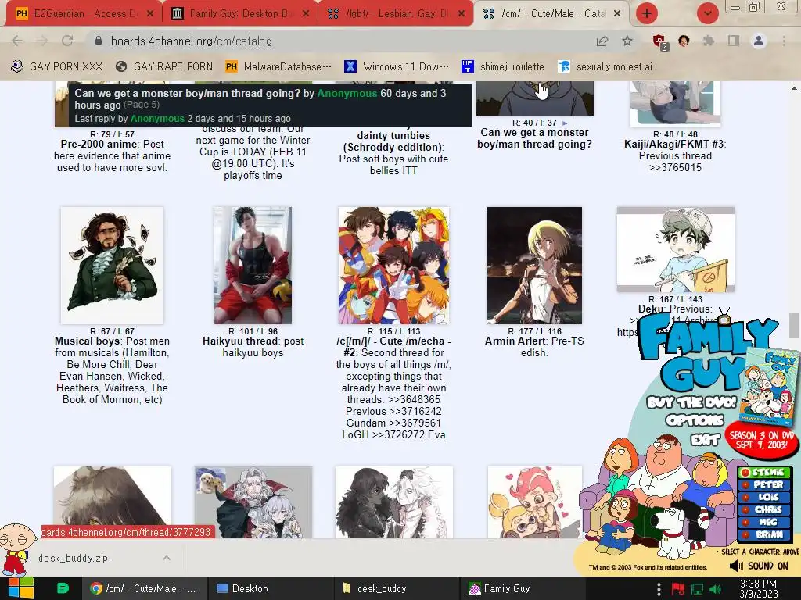Open the uBlock extension icon
801x600 pixels.
click(x=659, y=41)
